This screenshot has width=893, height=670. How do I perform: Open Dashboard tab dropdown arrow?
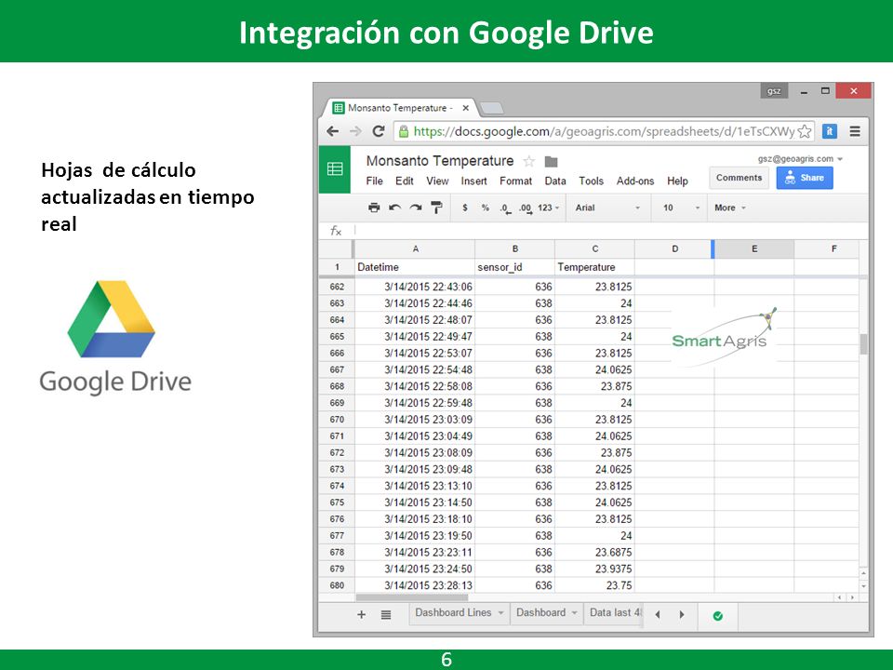(574, 613)
